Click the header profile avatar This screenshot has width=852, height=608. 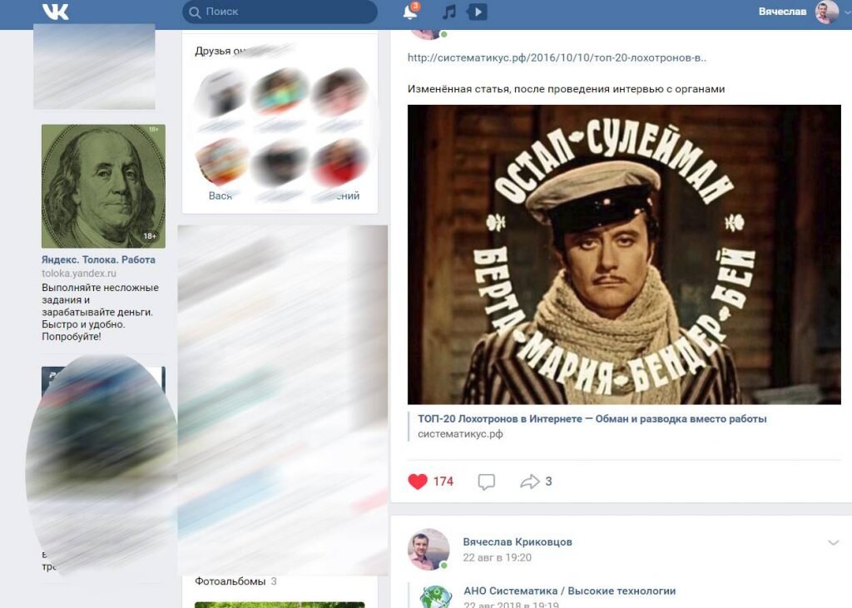(x=826, y=12)
